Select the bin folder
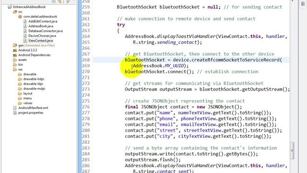Viewport: 307px width, 173px height. tap(21, 64)
